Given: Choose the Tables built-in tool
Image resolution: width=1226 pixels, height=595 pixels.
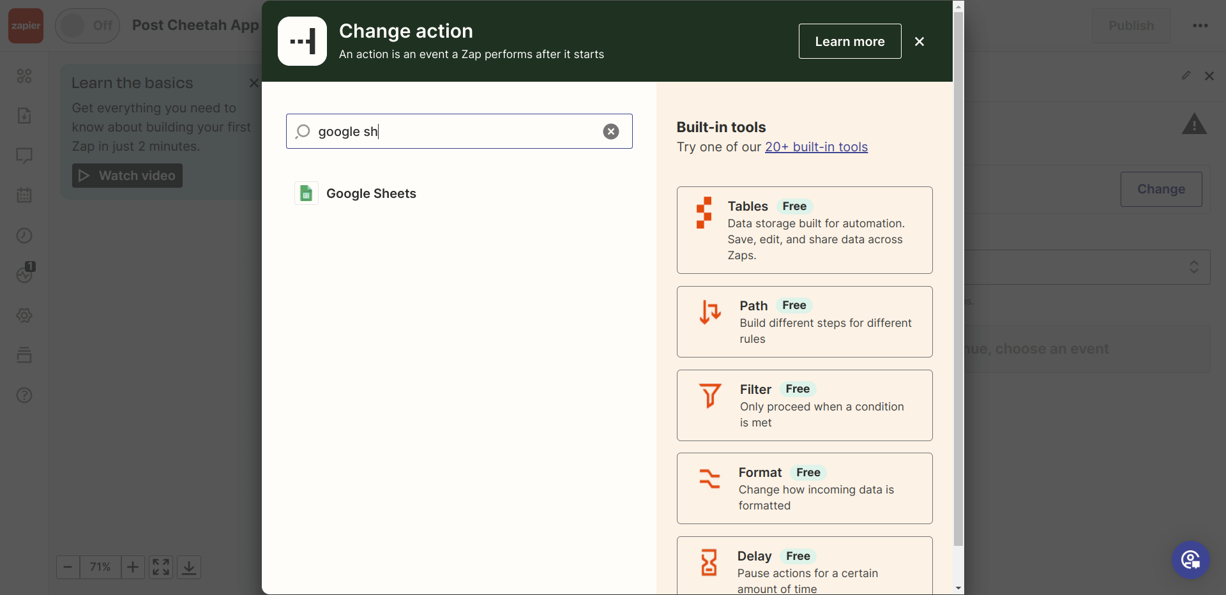Looking at the screenshot, I should (805, 230).
